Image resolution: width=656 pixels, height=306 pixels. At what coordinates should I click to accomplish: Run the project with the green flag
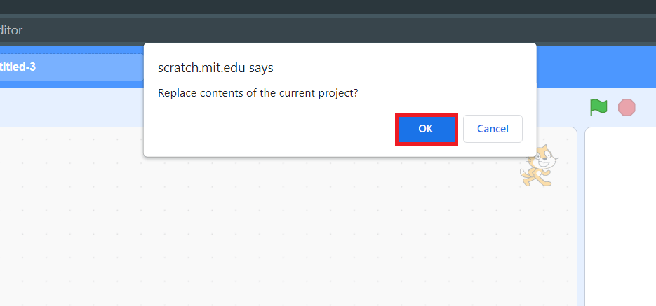pyautogui.click(x=598, y=108)
